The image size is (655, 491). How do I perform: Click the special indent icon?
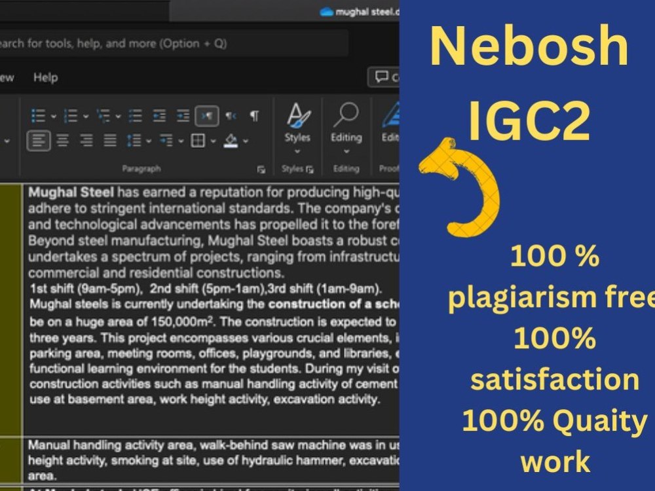[166, 140]
